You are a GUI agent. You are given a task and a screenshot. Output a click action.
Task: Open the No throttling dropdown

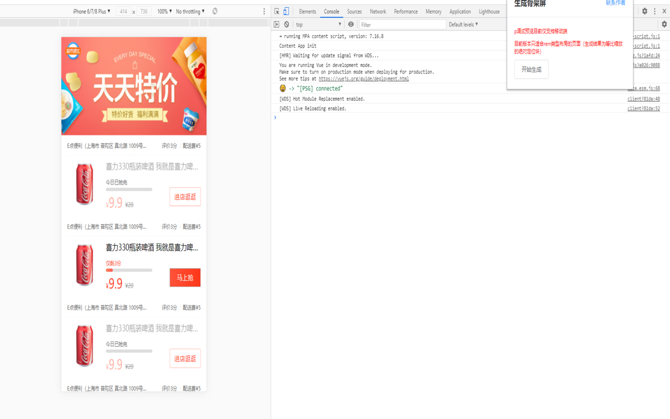(x=190, y=12)
